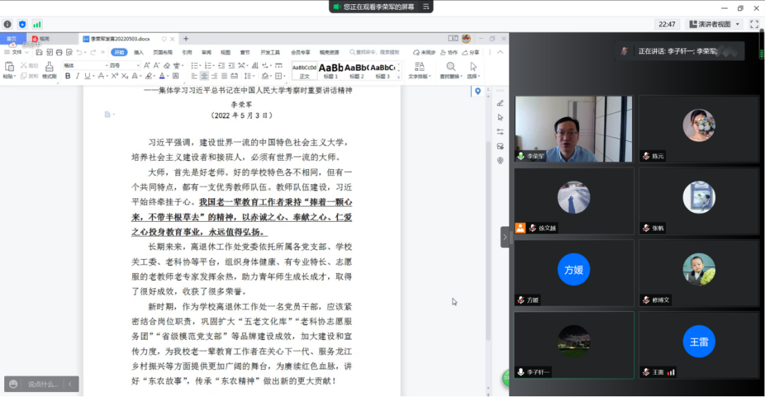Enter full screen in meeting window
765x397 pixels.
(754, 24)
